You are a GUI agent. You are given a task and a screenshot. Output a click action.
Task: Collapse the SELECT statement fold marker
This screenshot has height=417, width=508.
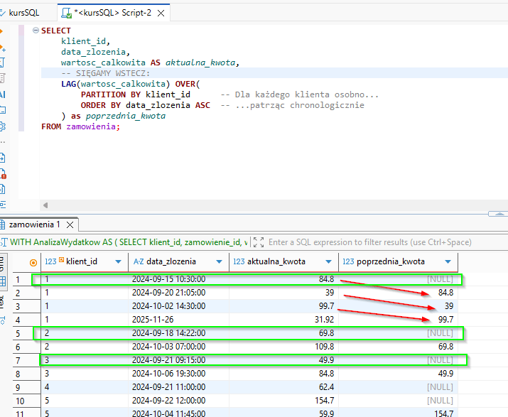click(35, 31)
